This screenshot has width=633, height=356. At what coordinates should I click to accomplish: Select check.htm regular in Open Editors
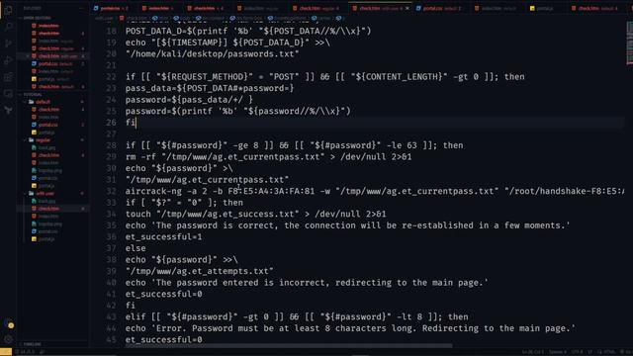coord(52,48)
